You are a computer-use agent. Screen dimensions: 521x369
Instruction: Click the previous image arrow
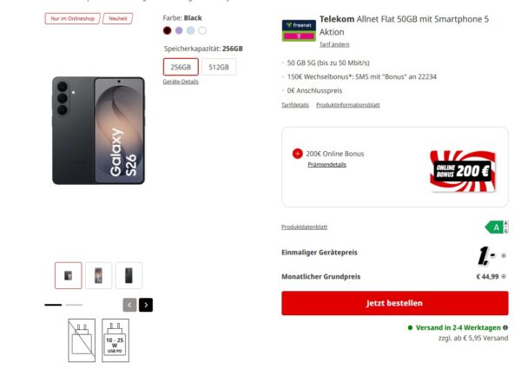(x=129, y=305)
